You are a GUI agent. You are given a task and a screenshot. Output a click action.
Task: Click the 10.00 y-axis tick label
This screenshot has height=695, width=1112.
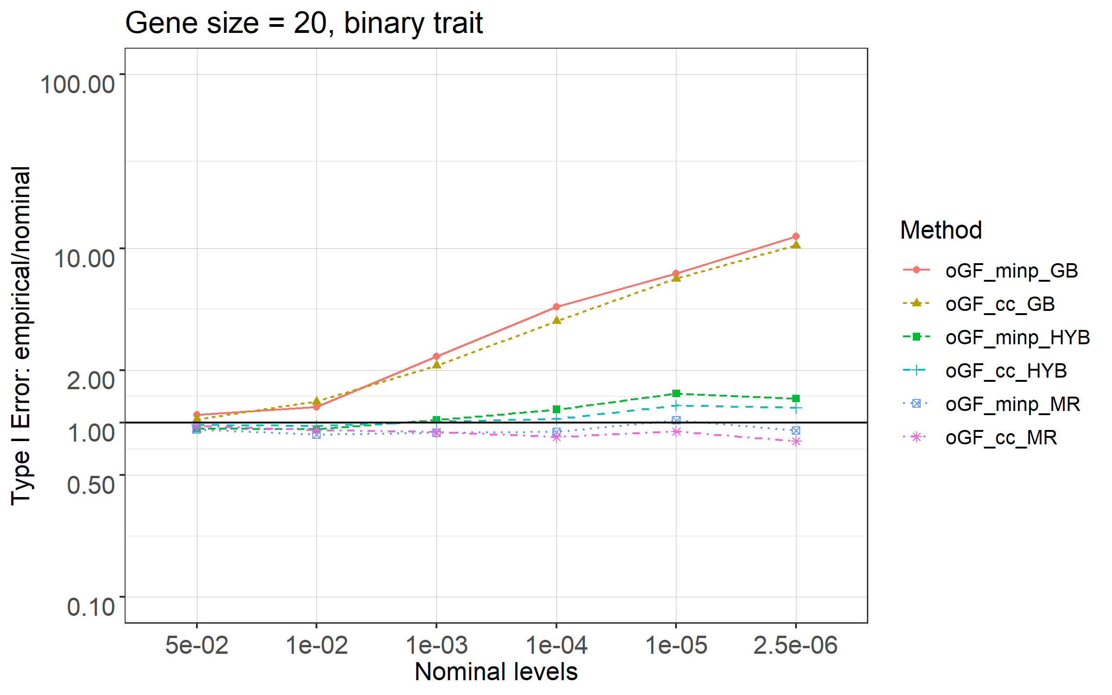point(84,259)
